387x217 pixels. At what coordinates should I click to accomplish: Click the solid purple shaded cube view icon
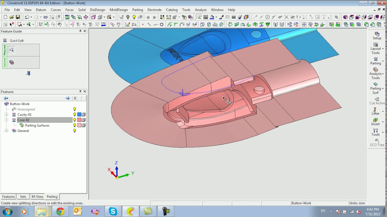345,17
